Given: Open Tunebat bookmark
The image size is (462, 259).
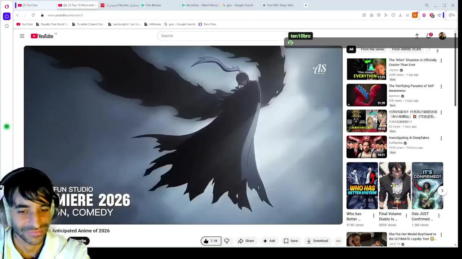Looking at the screenshot, I should click(x=88, y=24).
